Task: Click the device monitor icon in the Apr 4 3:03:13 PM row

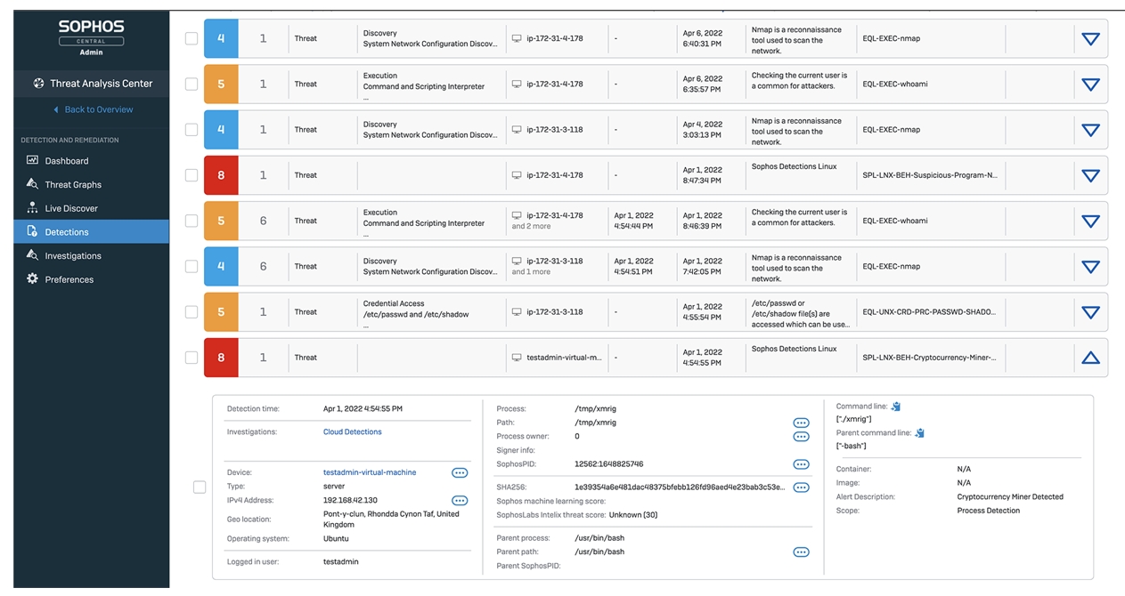Action: 517,130
